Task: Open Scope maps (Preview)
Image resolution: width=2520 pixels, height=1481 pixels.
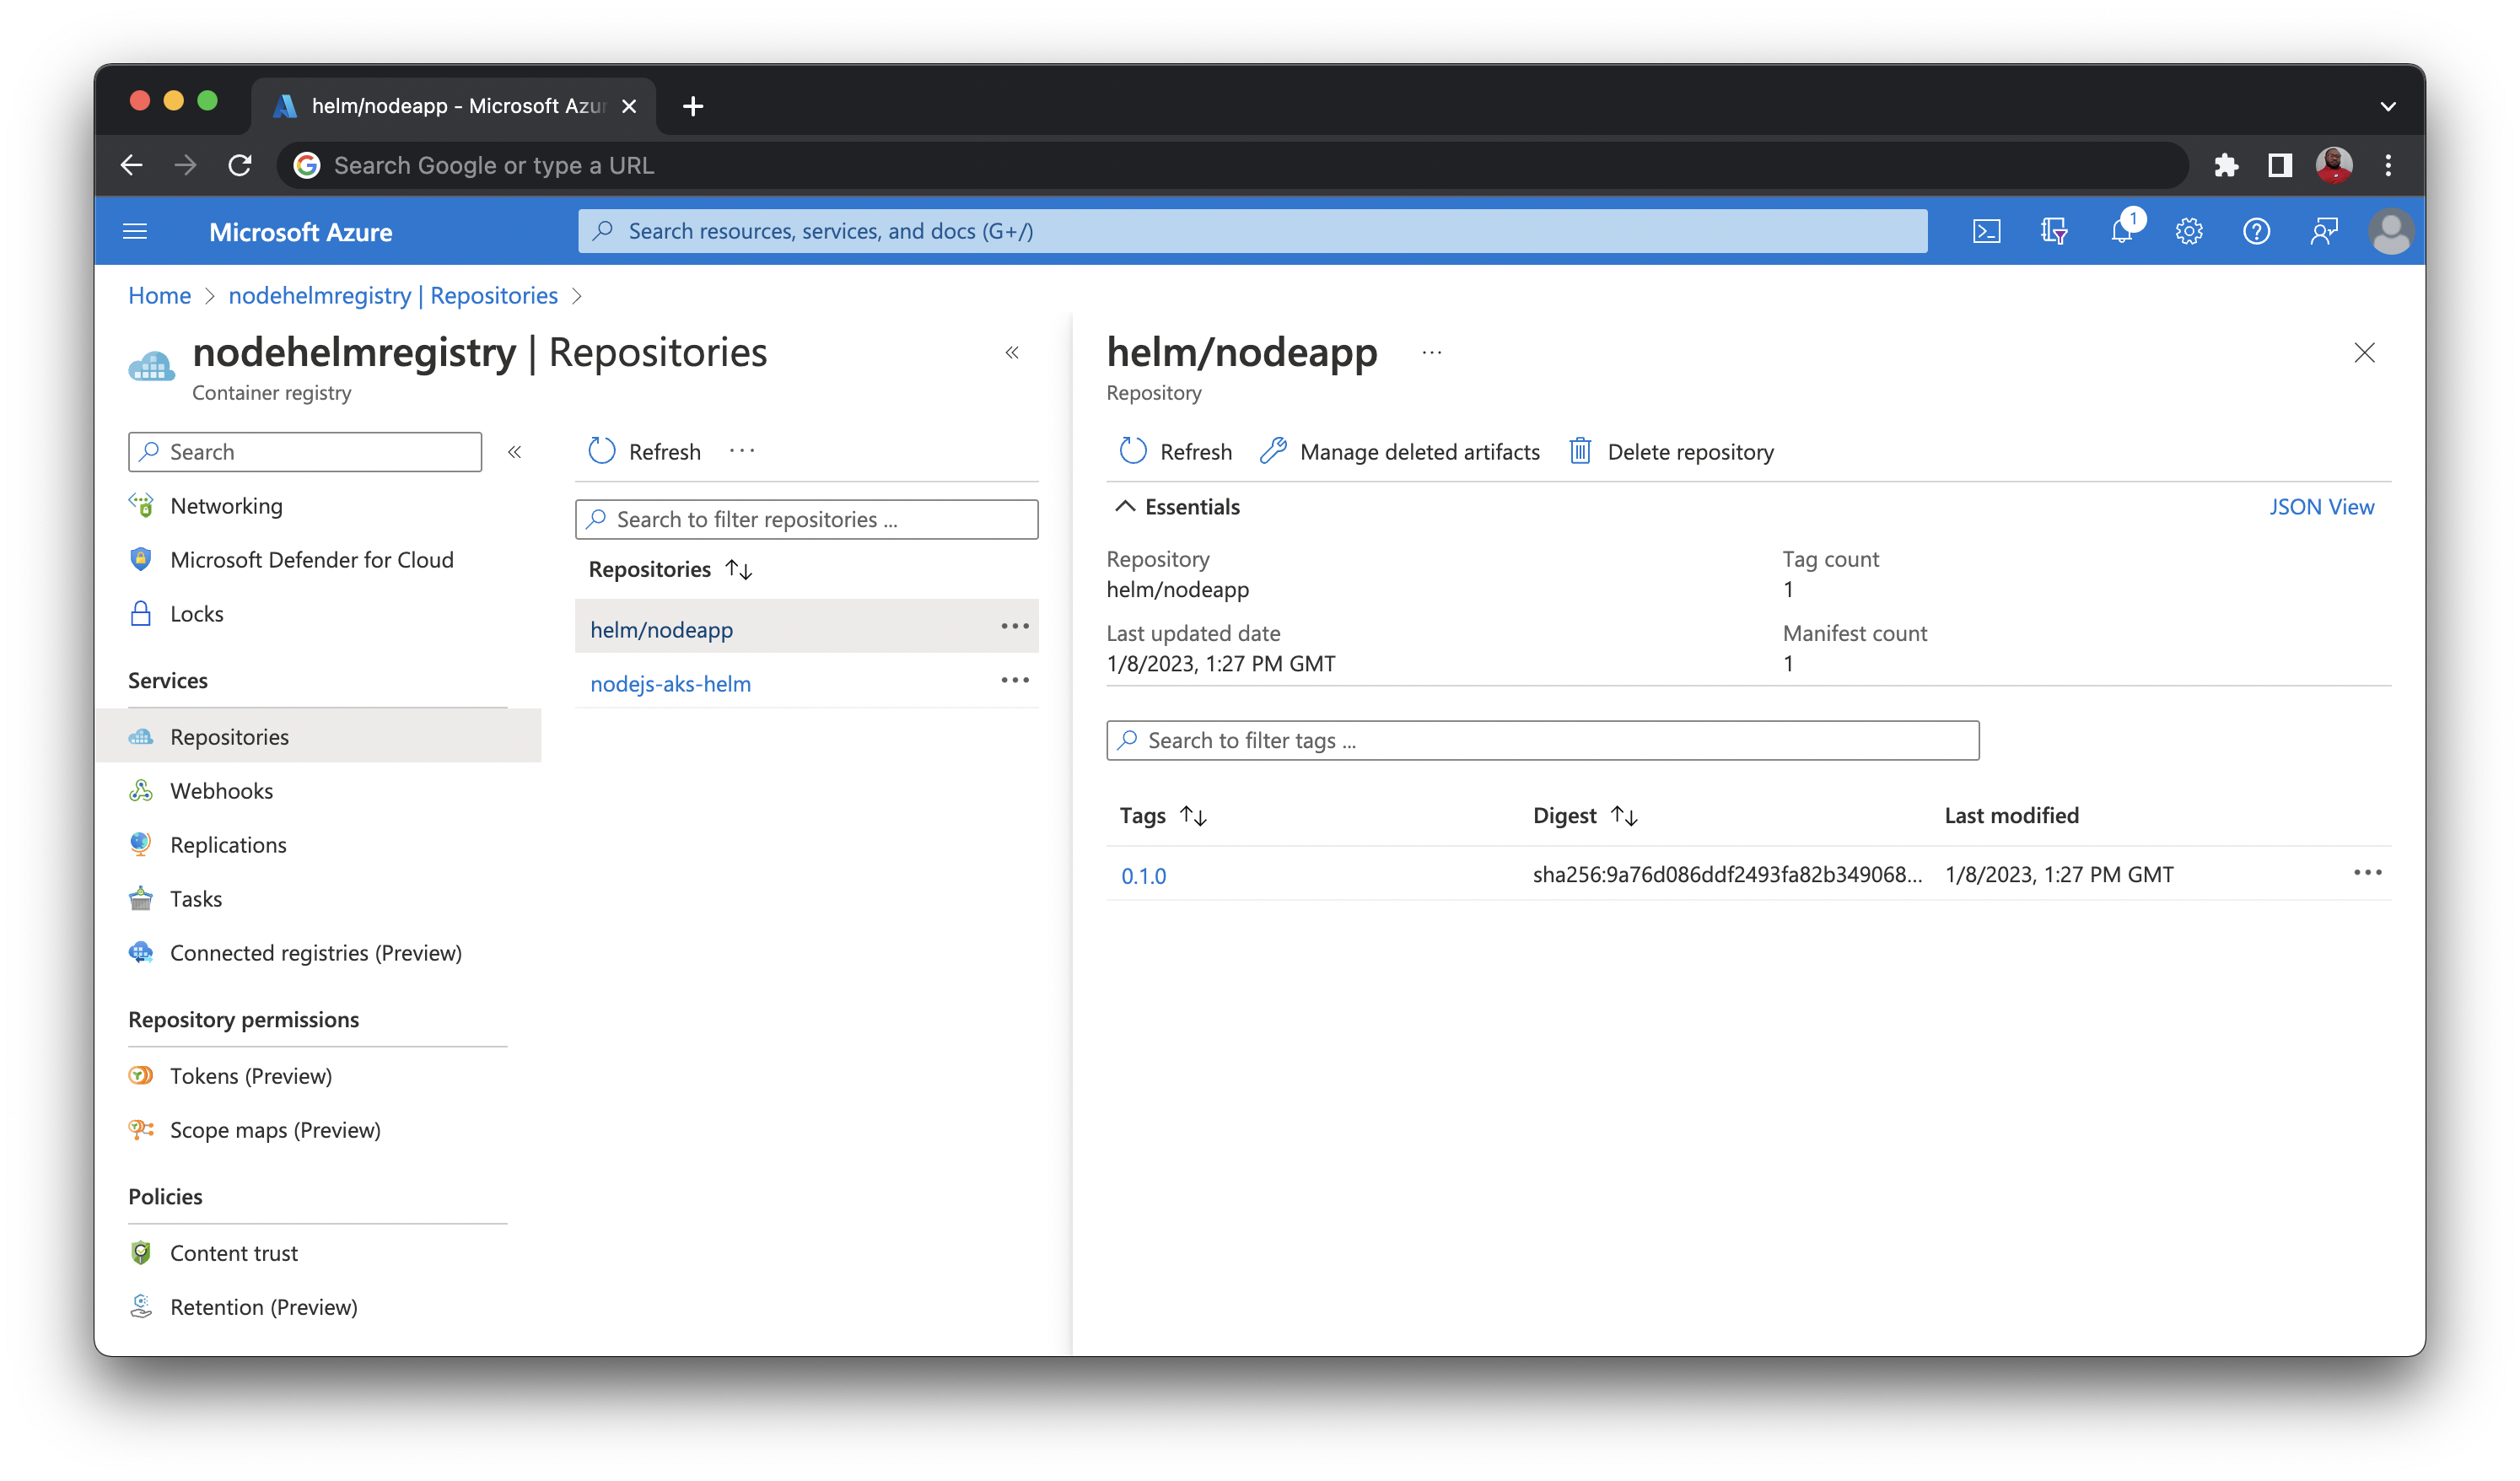Action: click(x=275, y=1129)
